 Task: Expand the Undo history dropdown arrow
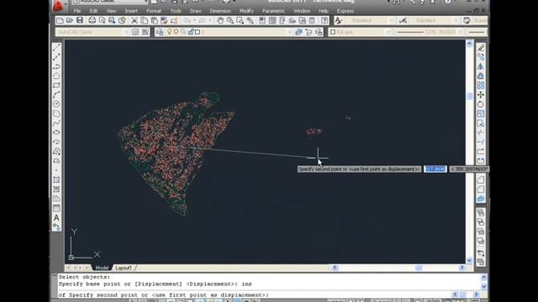pyautogui.click(x=194, y=20)
